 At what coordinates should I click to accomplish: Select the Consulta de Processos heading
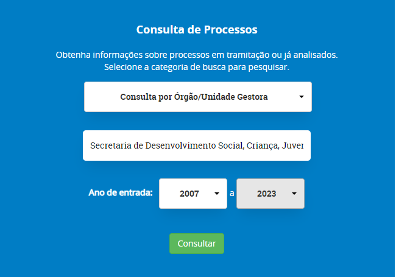pyautogui.click(x=197, y=29)
